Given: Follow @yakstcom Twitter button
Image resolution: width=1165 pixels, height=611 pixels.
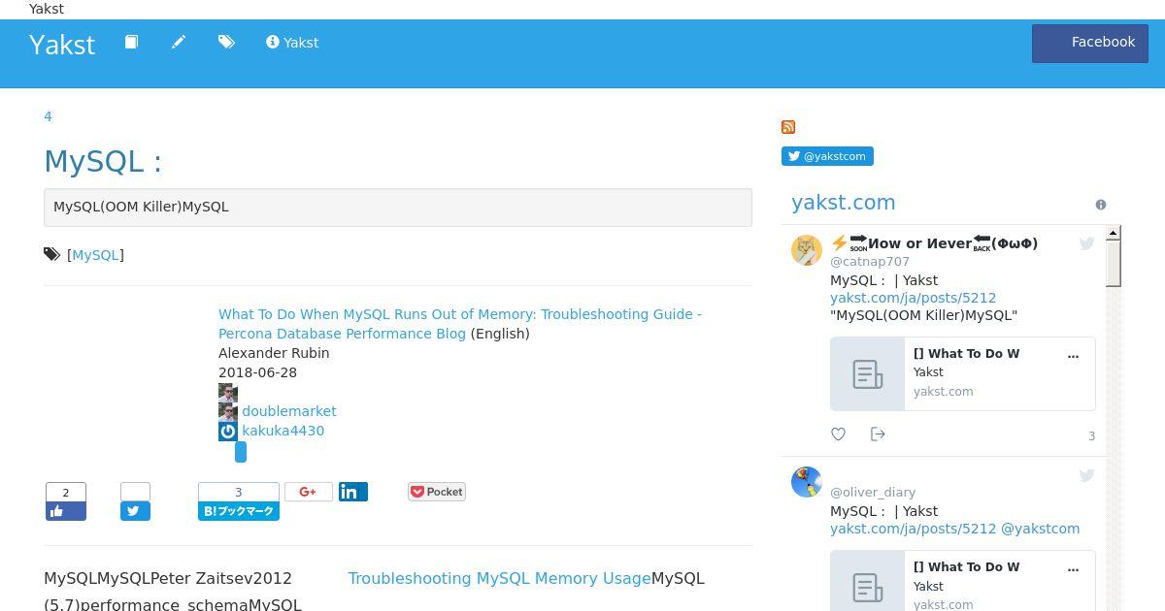Looking at the screenshot, I should coord(827,156).
